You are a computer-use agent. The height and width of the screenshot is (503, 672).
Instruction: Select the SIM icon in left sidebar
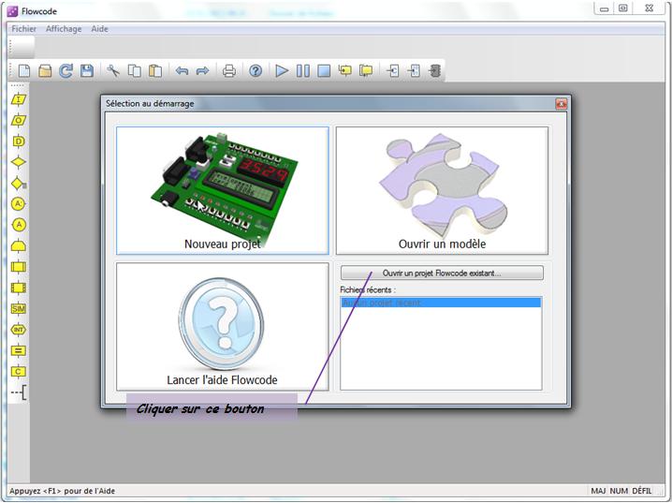coord(19,308)
